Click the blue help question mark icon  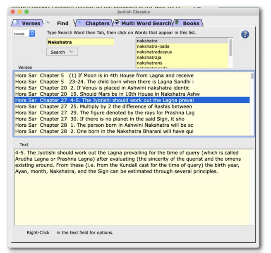click(245, 35)
